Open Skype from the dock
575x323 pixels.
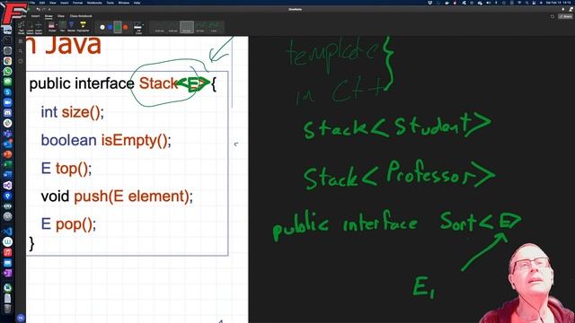point(8,92)
